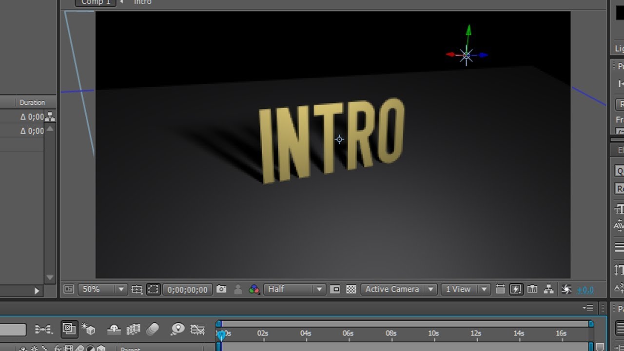Open the Active Camera view dropdown
The image size is (624, 351).
[399, 289]
